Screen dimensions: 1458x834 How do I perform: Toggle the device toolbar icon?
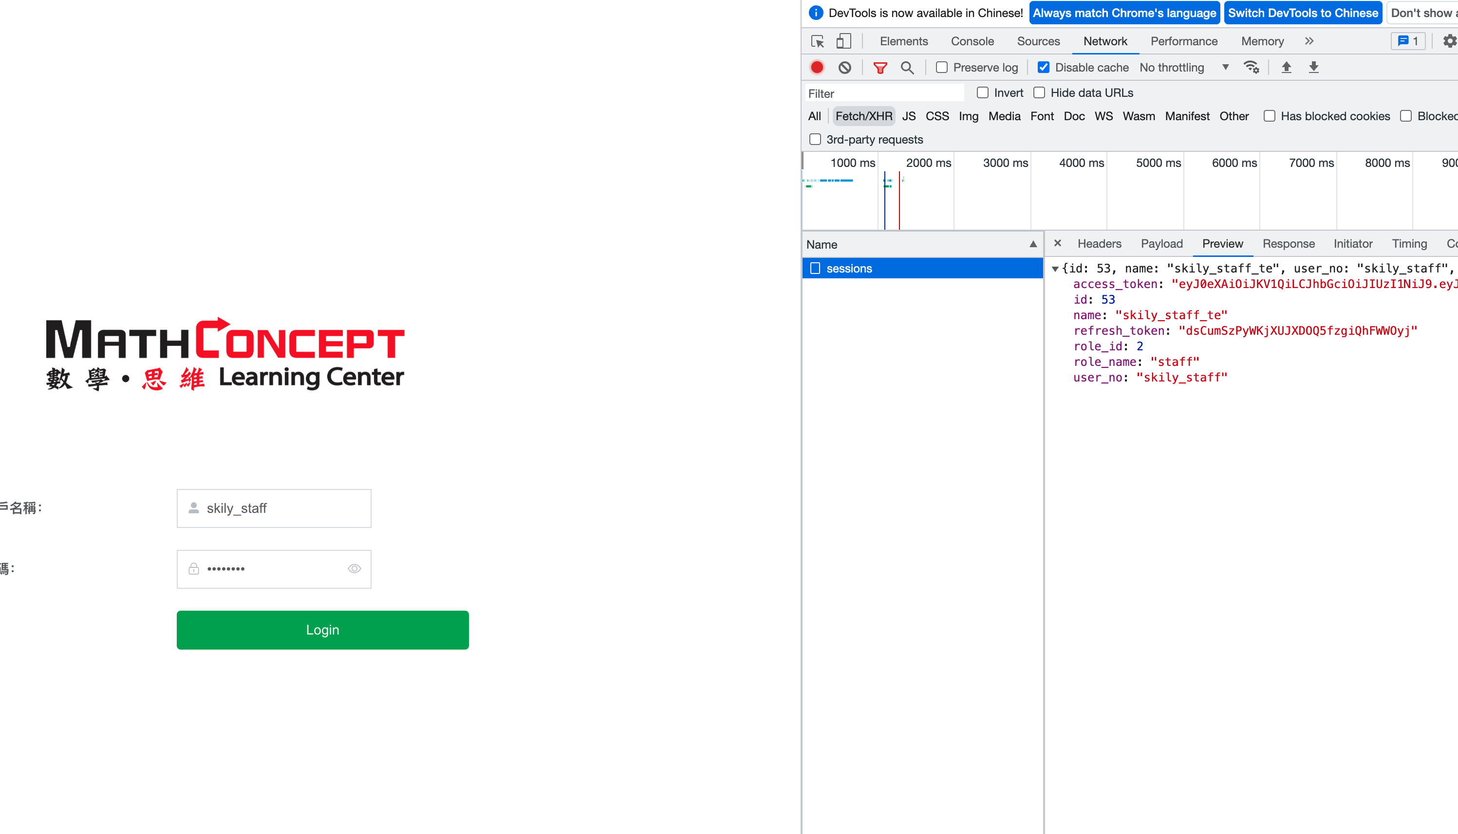[843, 41]
